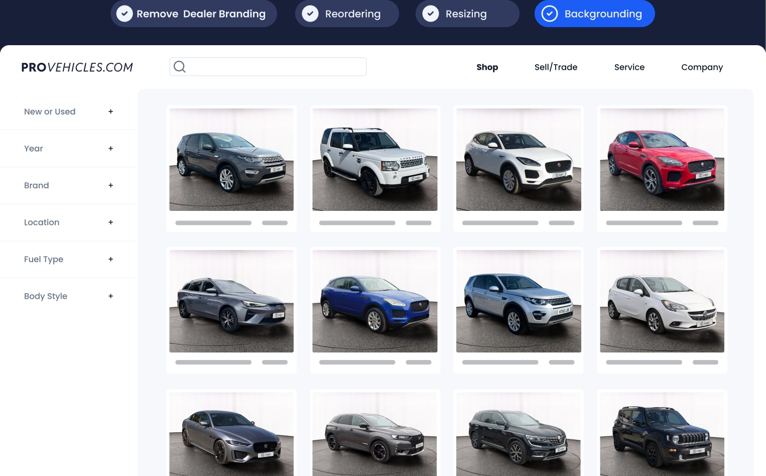This screenshot has height=476, width=766.
Task: Expand the Location filter plus icon
Action: click(110, 222)
